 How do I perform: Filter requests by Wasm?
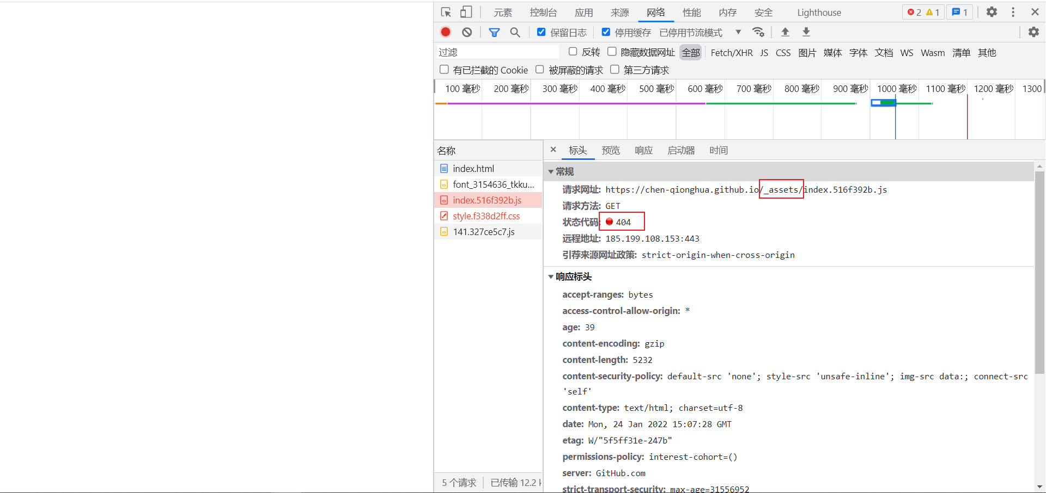[933, 53]
